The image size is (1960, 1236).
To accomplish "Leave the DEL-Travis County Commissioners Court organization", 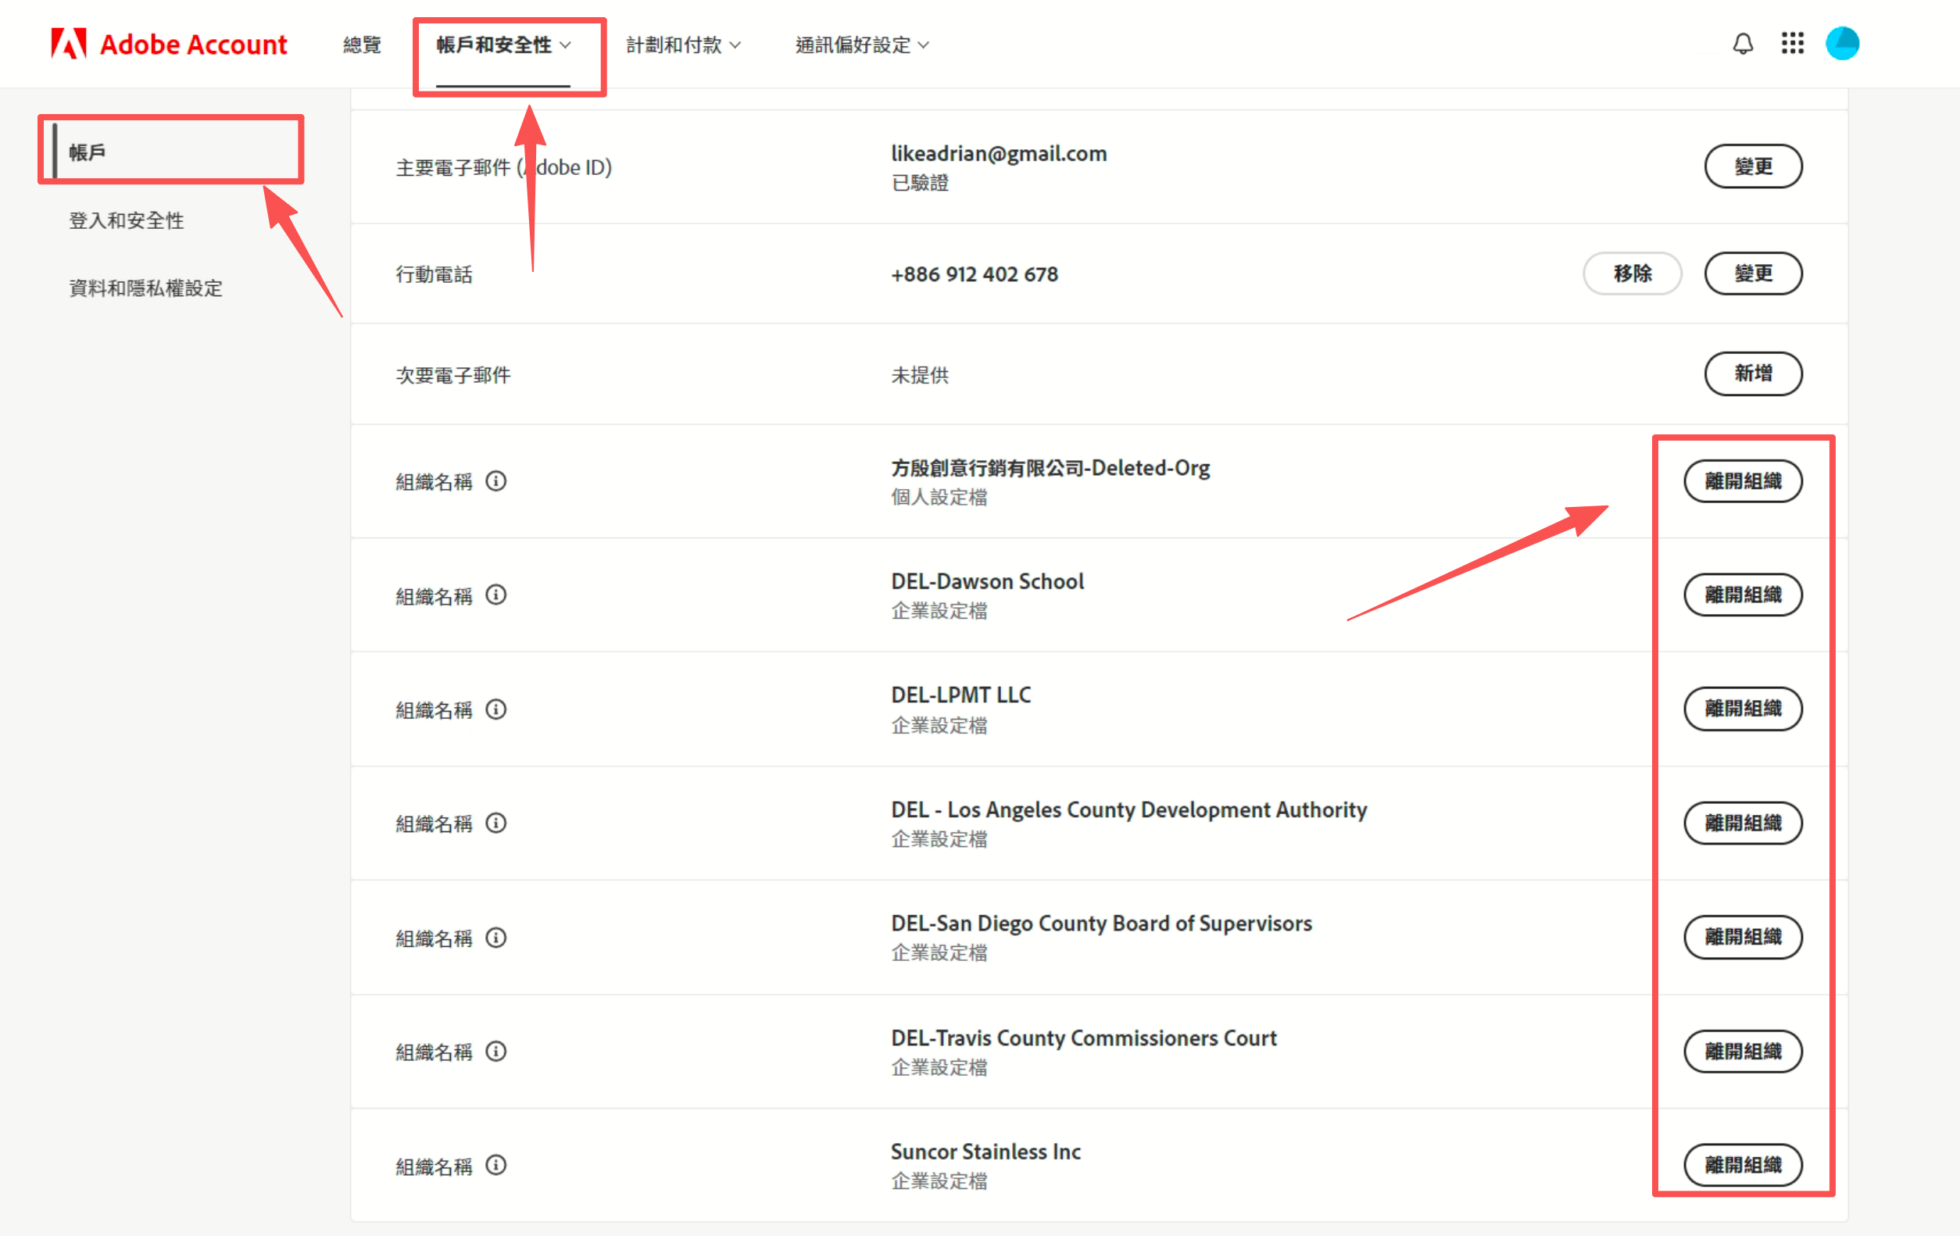I will point(1742,1052).
